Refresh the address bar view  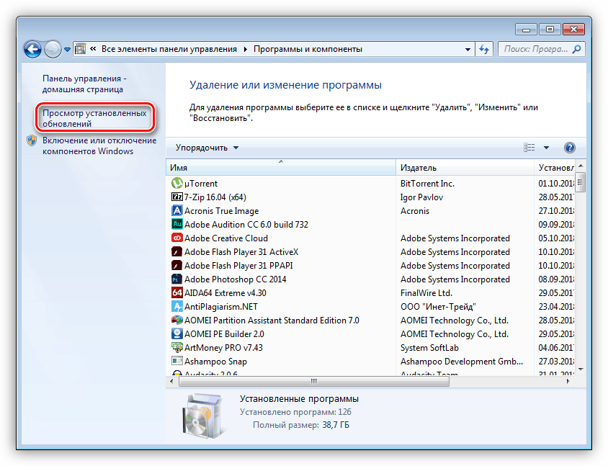tap(484, 49)
